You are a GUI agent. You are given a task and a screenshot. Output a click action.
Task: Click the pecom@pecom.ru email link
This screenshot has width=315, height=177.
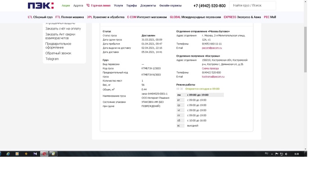pyautogui.click(x=212, y=48)
